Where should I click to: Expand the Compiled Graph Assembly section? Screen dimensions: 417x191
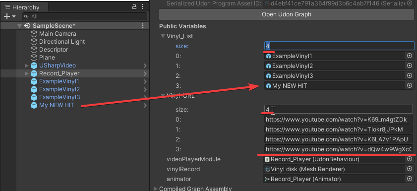pyautogui.click(x=156, y=189)
